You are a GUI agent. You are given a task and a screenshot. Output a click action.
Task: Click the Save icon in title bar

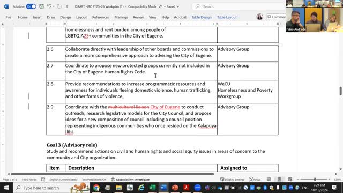[x=42, y=6]
